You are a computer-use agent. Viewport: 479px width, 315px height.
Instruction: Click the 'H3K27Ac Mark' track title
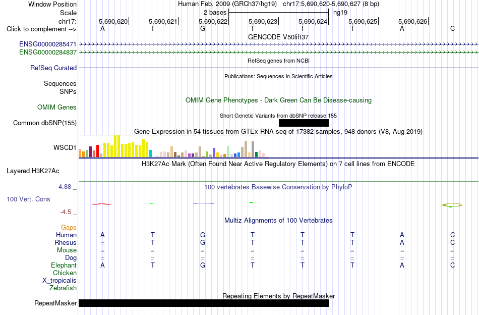coord(278,164)
